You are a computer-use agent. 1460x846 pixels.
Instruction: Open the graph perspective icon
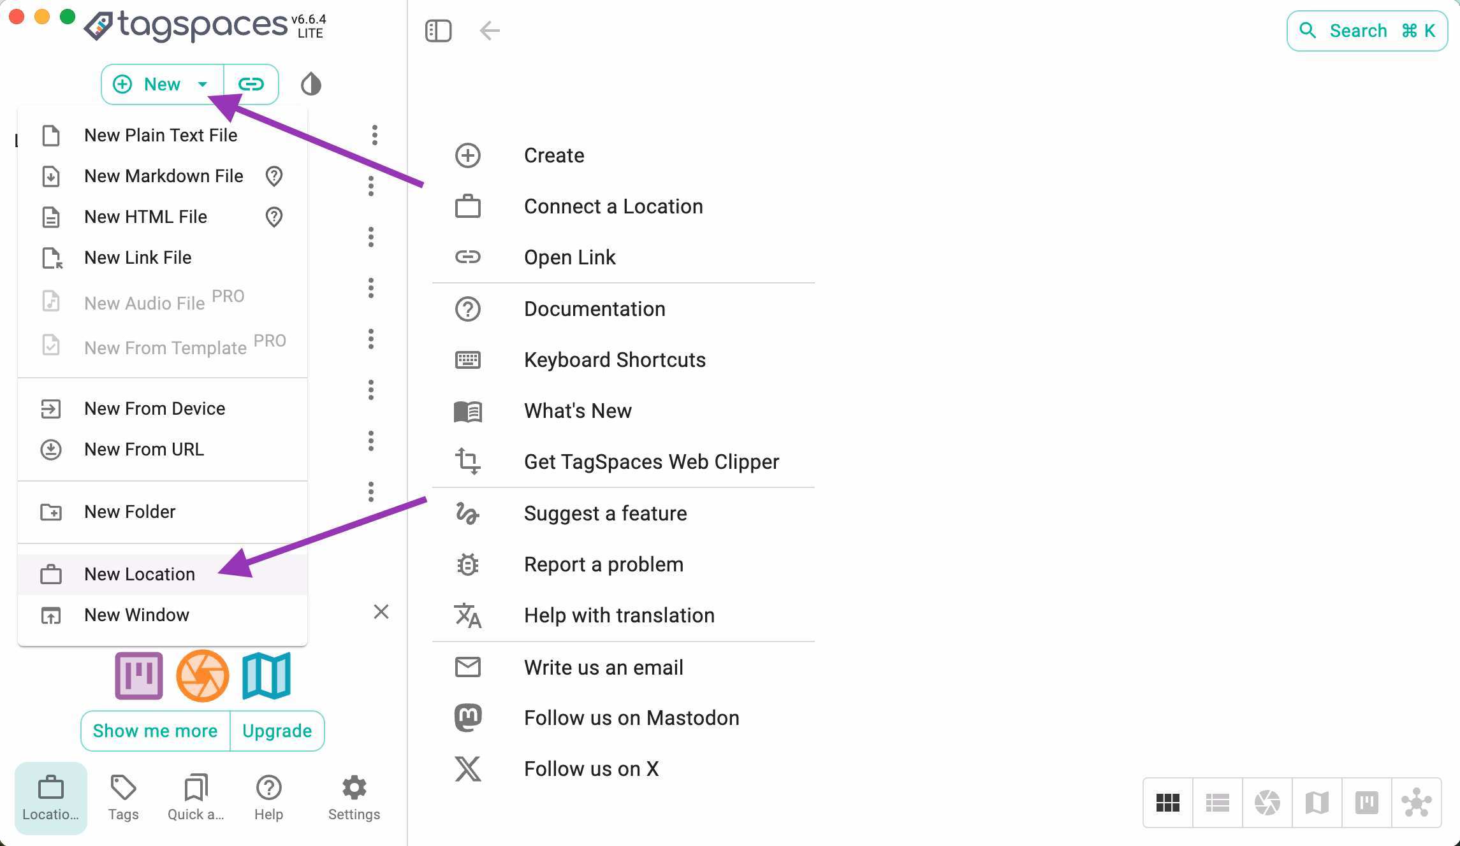(1417, 802)
